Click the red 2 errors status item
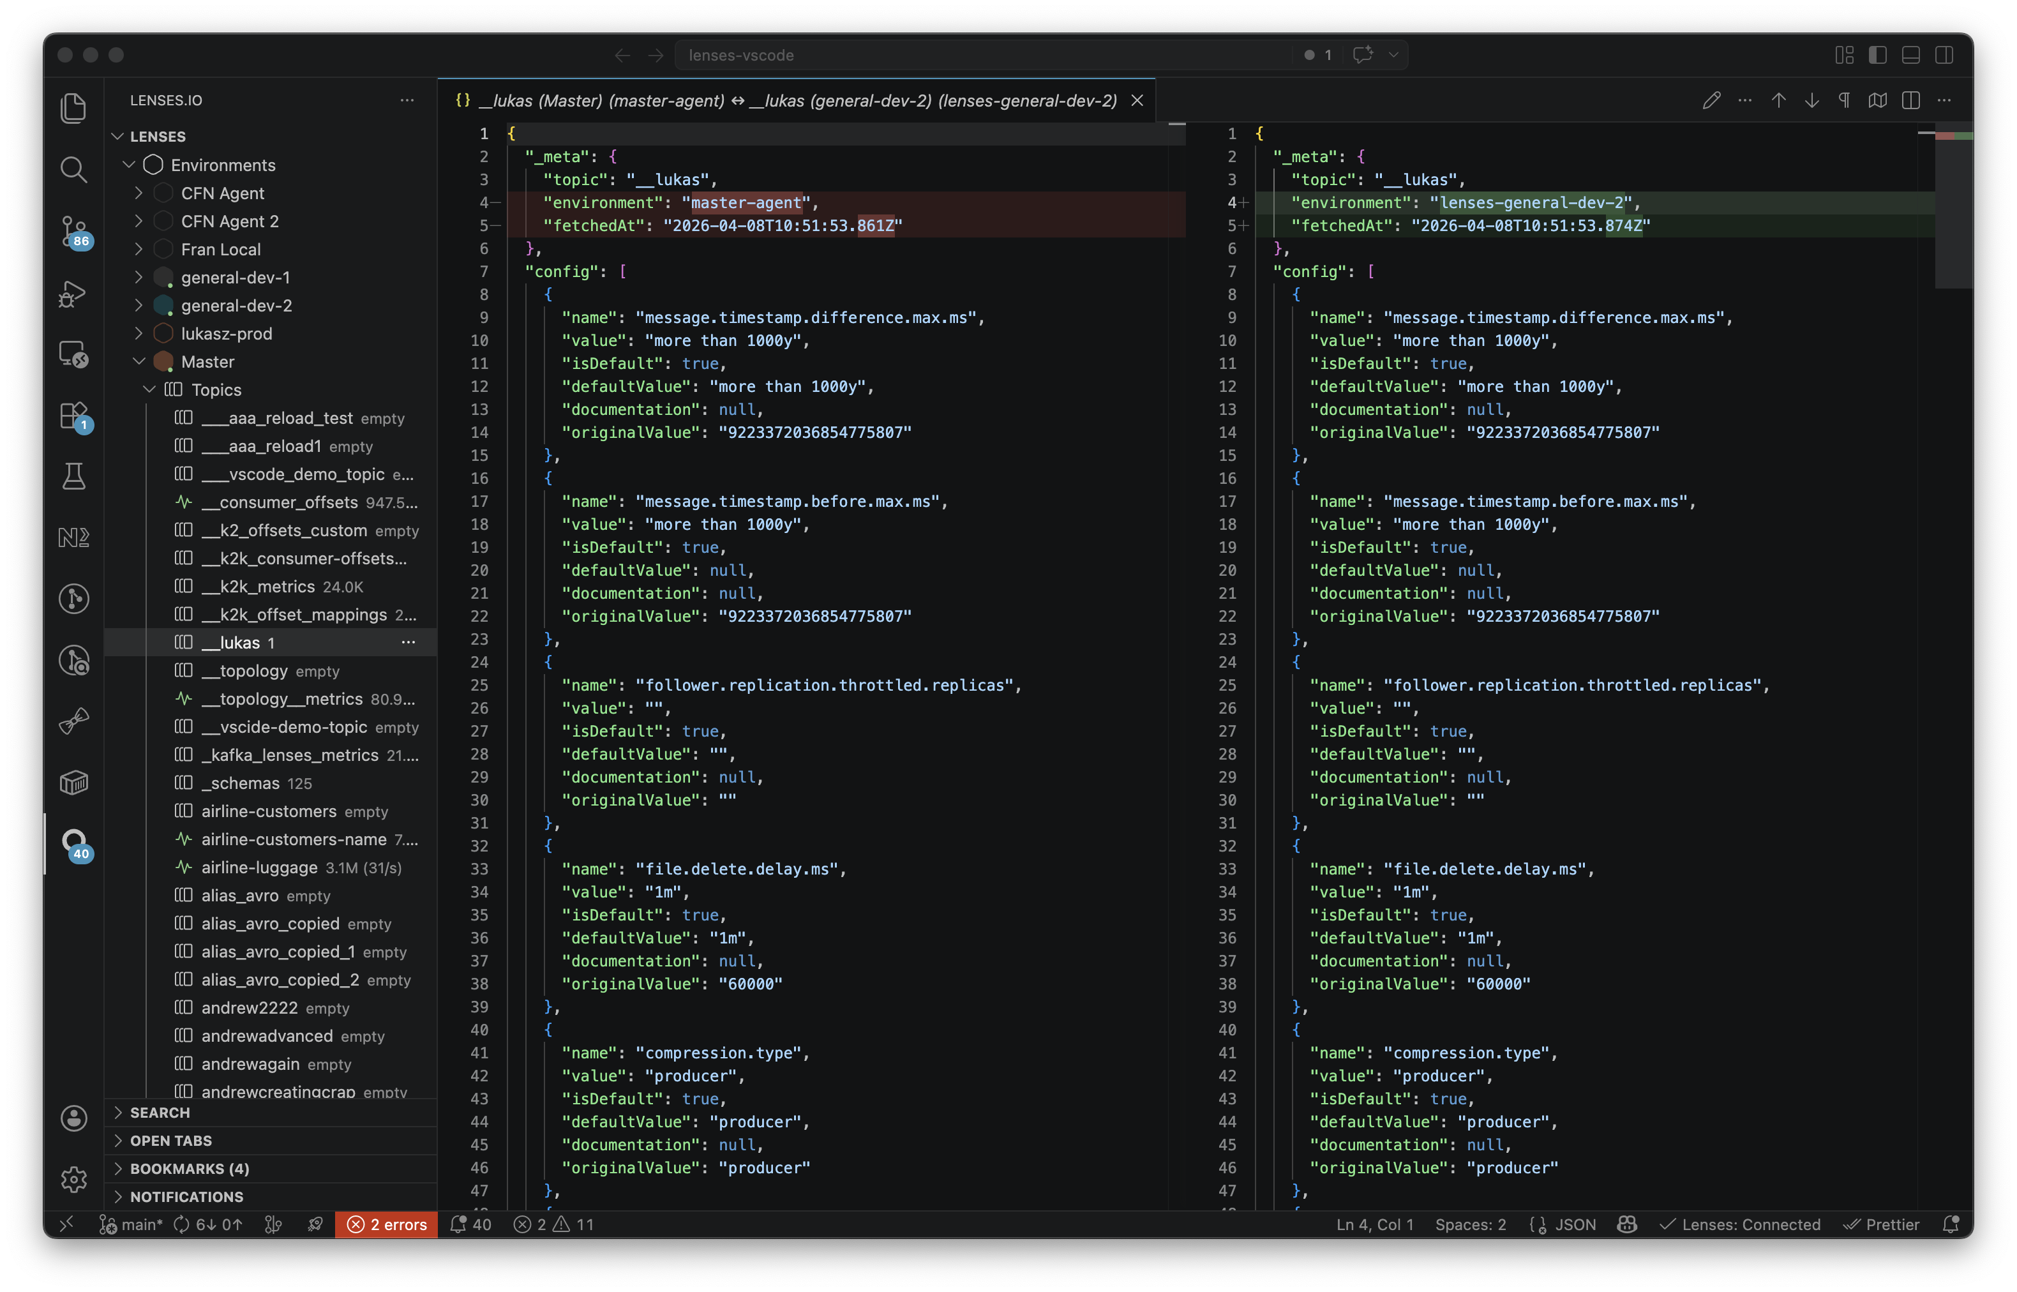Image resolution: width=2017 pixels, height=1292 pixels. (x=387, y=1224)
